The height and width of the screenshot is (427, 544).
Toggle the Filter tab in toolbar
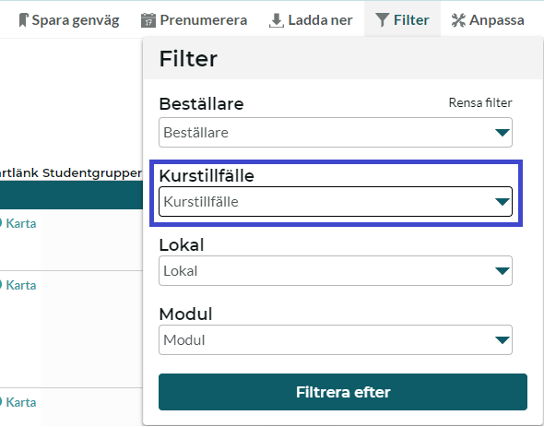coord(402,19)
